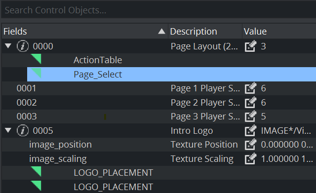Click the edit icon for Texture Position row

[x=250, y=145]
